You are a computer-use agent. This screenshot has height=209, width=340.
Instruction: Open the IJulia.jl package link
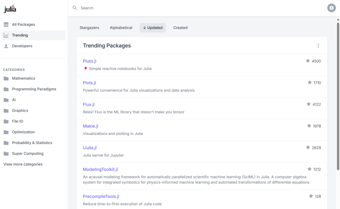click(x=90, y=148)
